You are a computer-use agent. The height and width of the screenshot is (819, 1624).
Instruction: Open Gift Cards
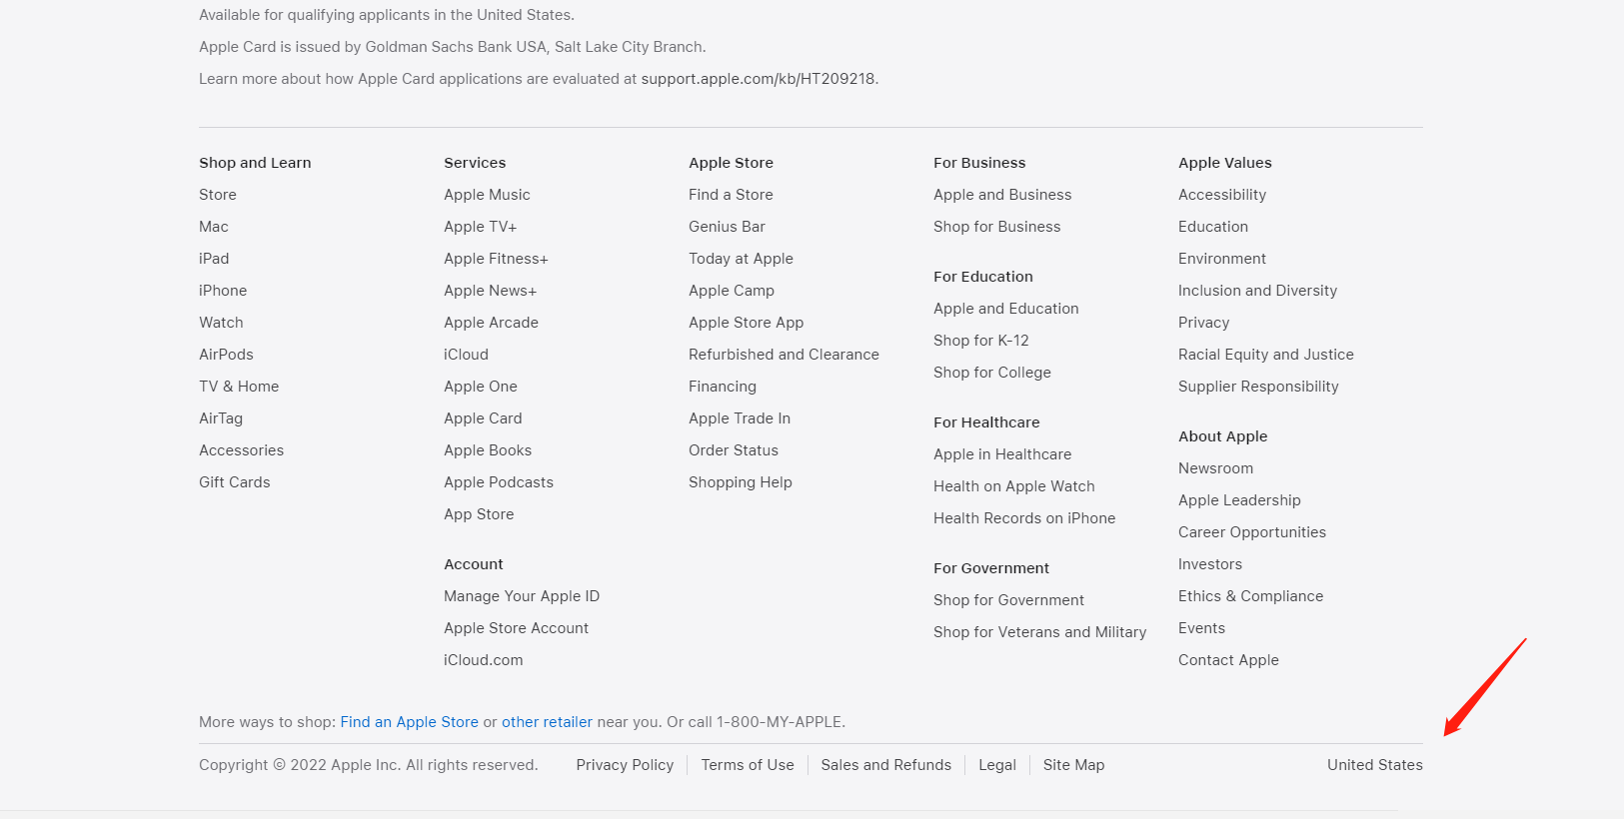[235, 482]
